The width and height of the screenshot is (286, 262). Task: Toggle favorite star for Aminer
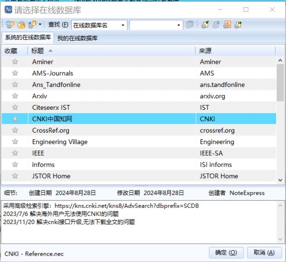coord(15,62)
